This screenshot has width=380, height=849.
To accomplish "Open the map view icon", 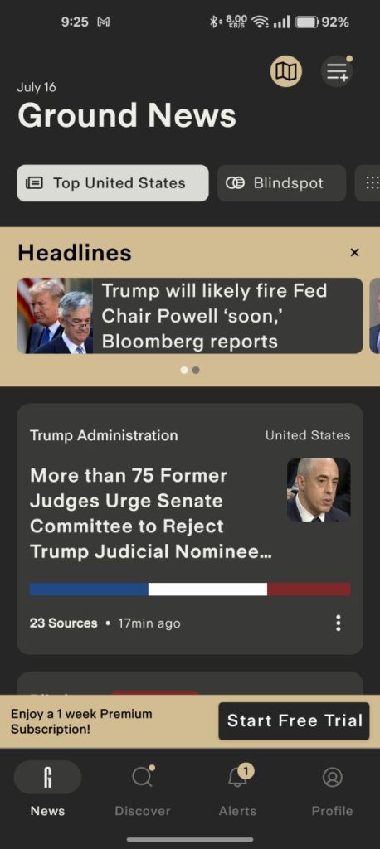I will pos(285,71).
